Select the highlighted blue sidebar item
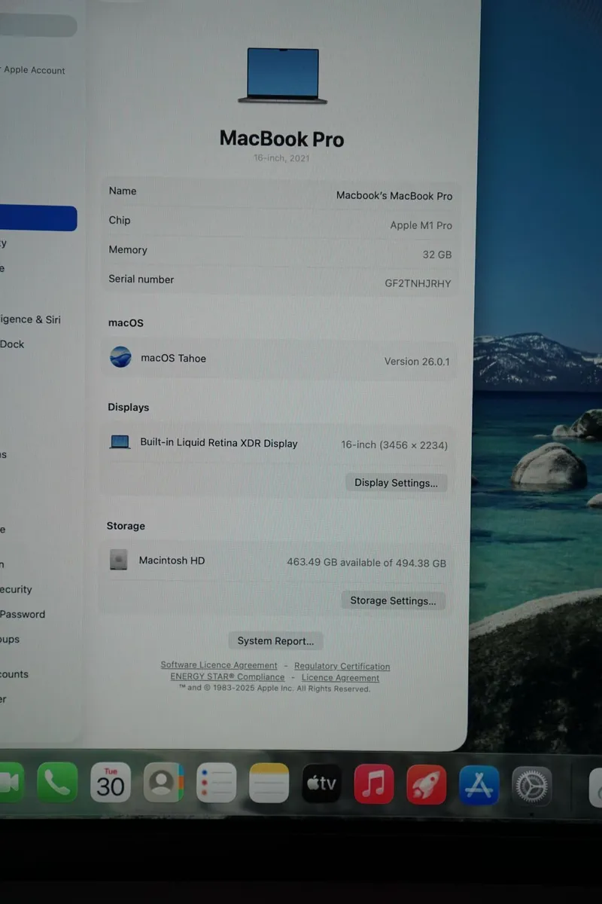Viewport: 602px width, 904px height. coord(38,218)
